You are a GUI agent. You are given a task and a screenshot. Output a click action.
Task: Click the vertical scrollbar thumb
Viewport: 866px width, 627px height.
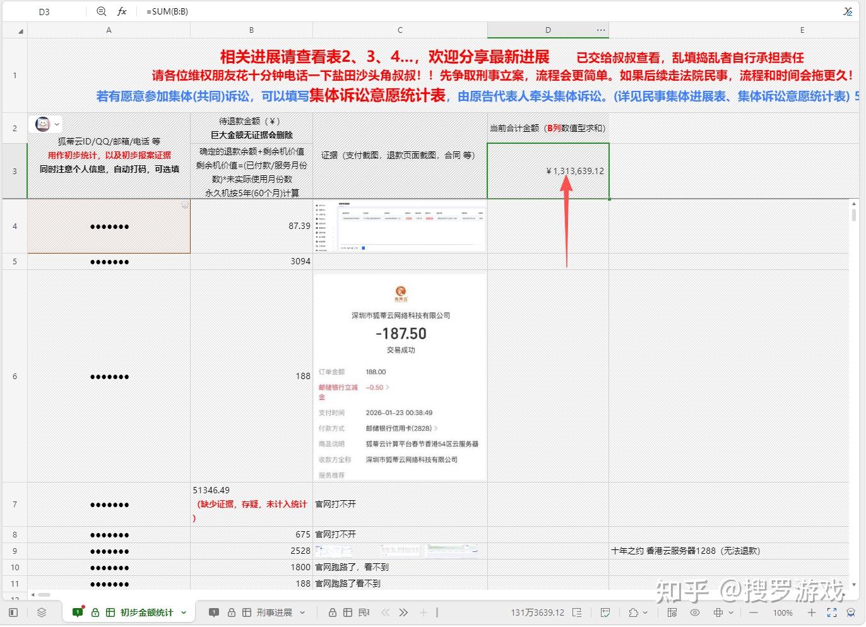click(854, 215)
